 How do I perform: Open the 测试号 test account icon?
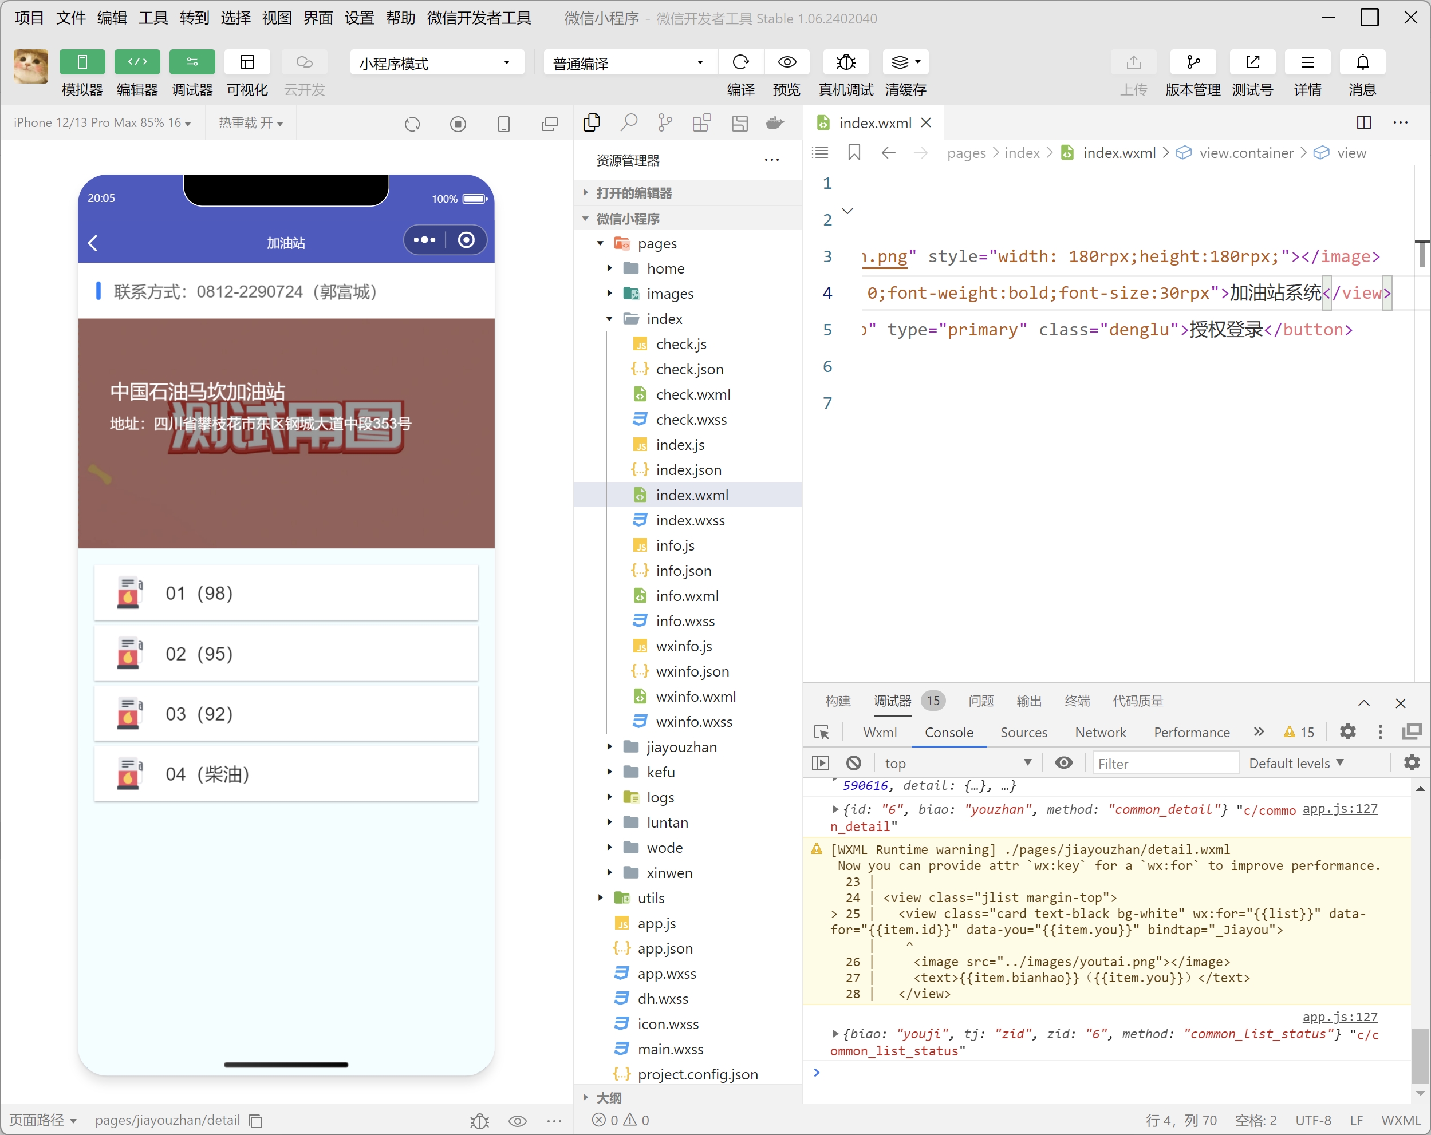pyautogui.click(x=1252, y=62)
